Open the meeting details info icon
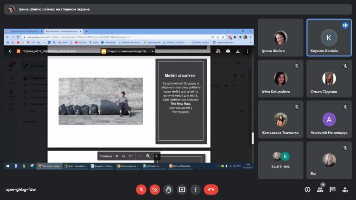Viewport: 356px width, 200px height. click(x=307, y=189)
